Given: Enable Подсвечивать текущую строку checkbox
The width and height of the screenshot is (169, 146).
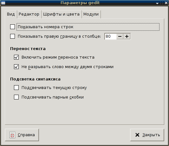Looking at the screenshot, I should 16,88.
